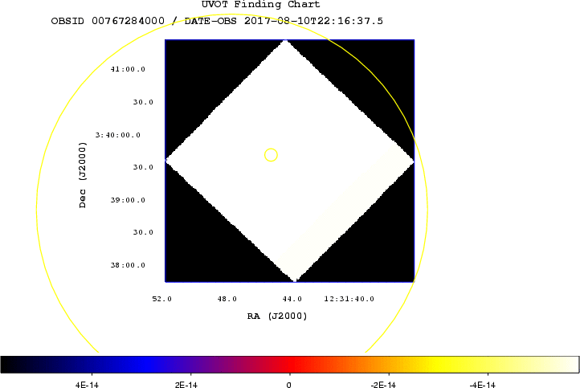This screenshot has width=580, height=388.
Task: Click the 3:40:00.0 declination tick label
Action: tap(118, 135)
